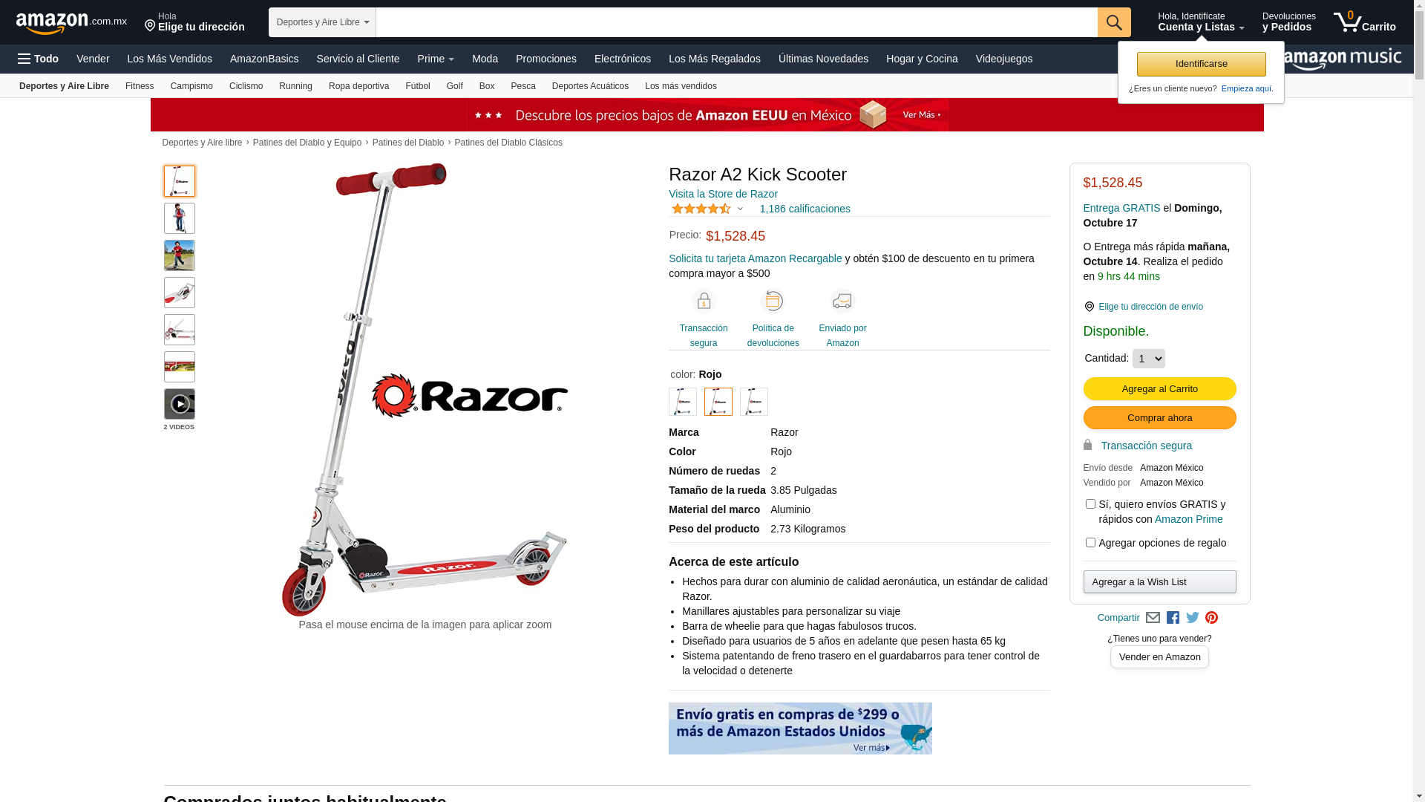Expand the Deportes y Aire Libre search category
This screenshot has height=802, width=1425.
coord(322,22)
